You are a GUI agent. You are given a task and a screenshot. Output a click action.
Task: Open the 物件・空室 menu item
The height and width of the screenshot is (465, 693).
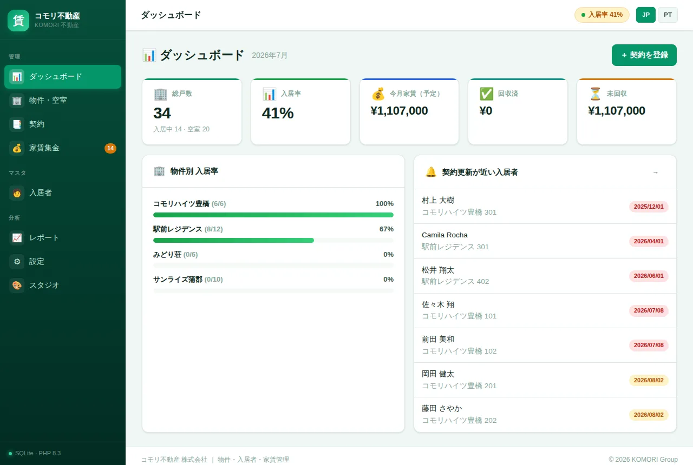tap(63, 101)
